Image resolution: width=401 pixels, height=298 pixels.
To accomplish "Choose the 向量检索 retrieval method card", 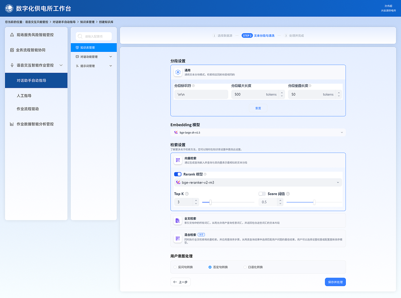I will tap(258, 160).
